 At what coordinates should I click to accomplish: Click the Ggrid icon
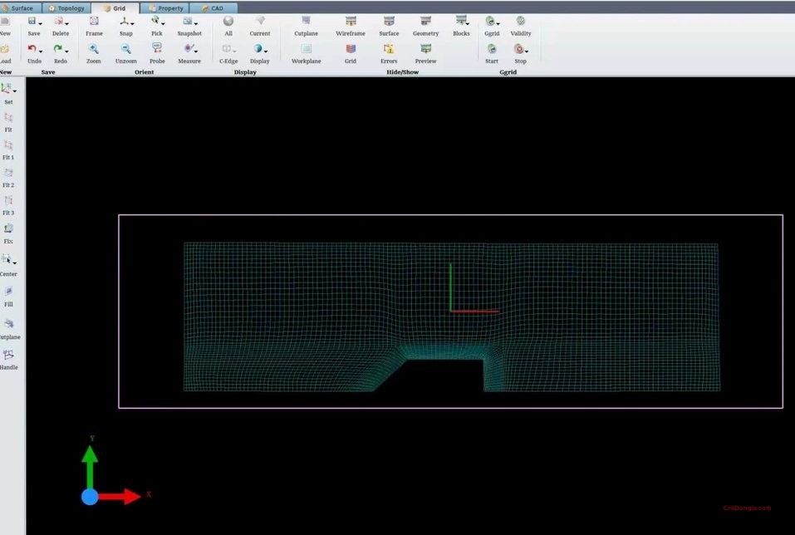[490, 21]
